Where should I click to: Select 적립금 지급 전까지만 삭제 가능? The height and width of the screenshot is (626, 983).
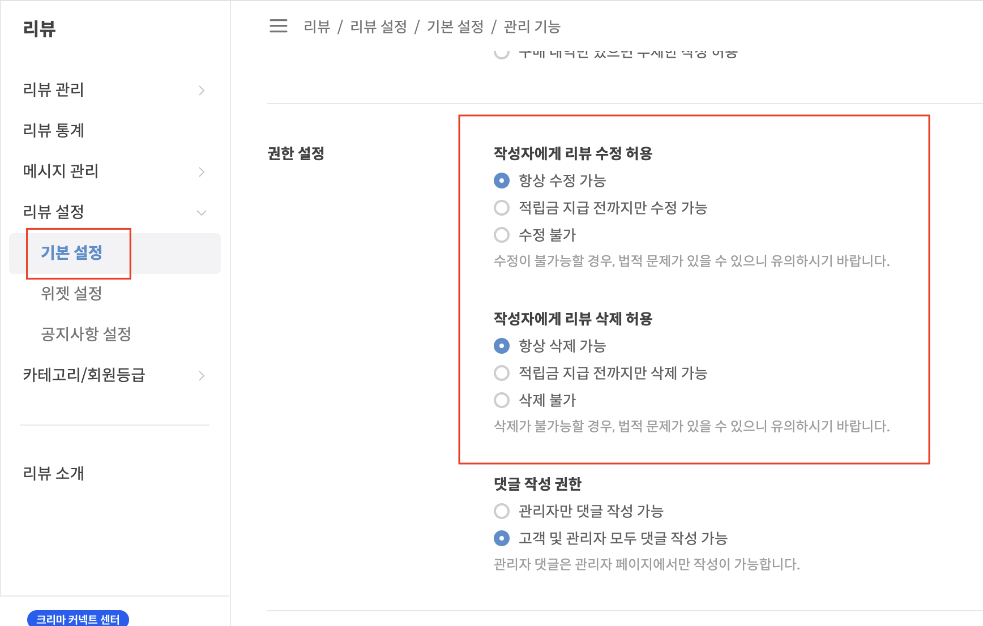tap(502, 373)
